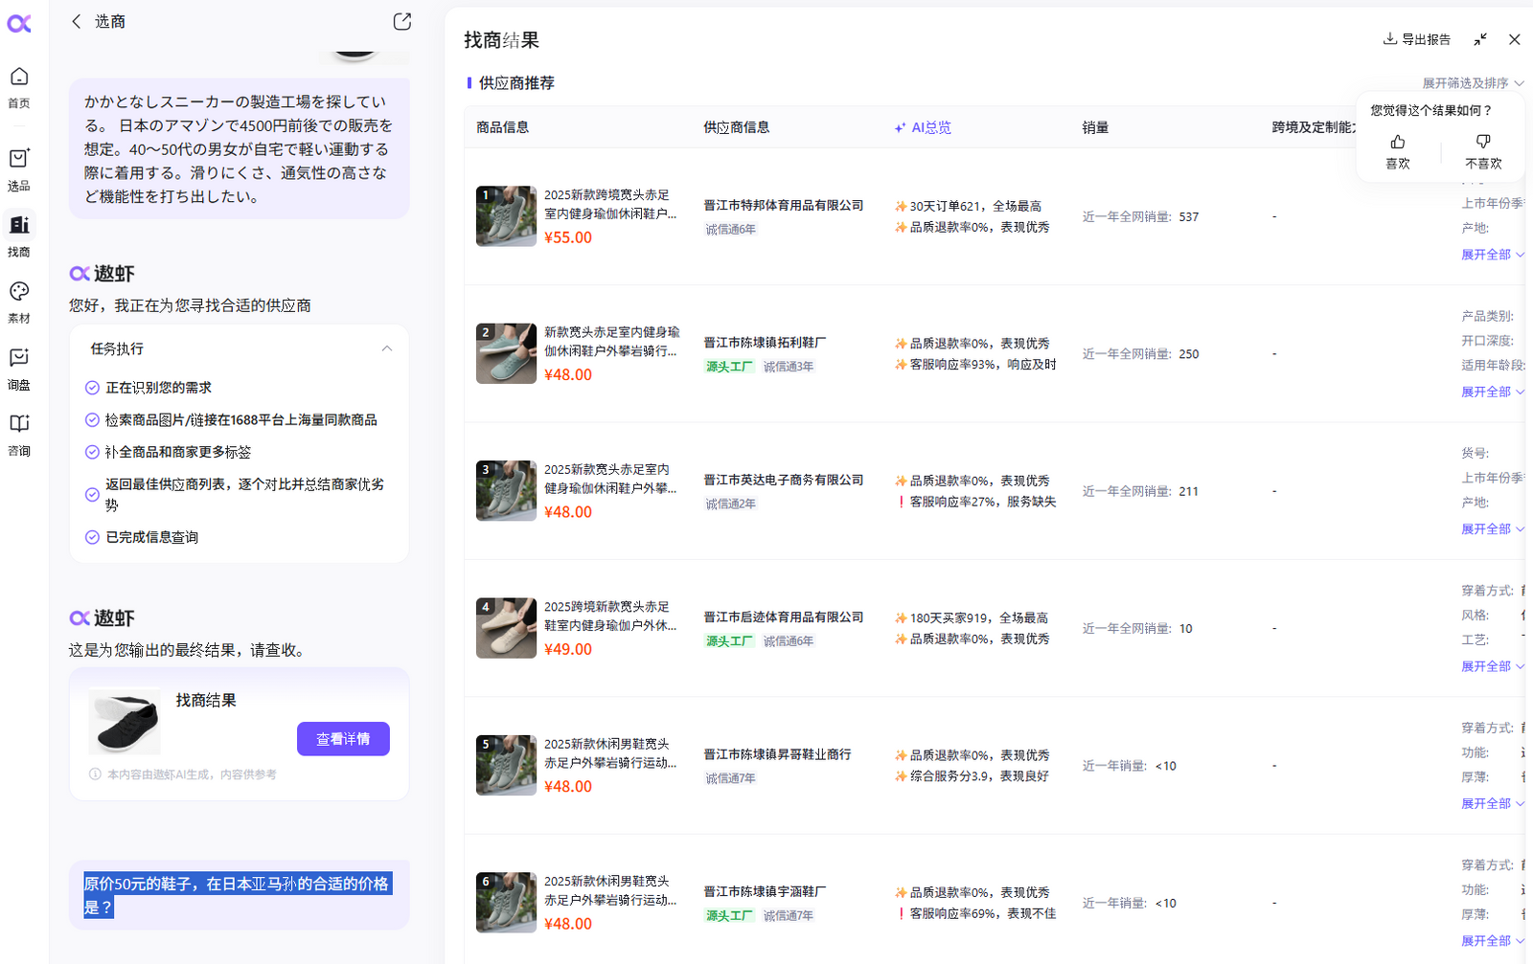Click the 不喜欢 thumbs-down icon
This screenshot has height=964, width=1533.
(1483, 143)
